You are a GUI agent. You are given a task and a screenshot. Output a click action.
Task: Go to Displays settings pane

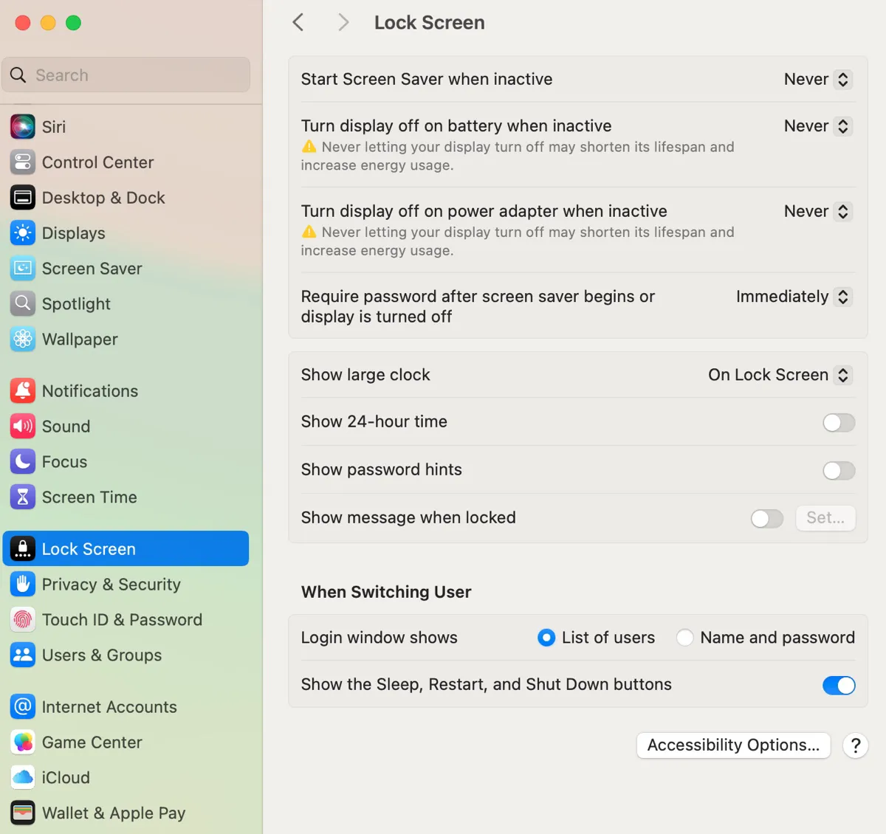click(x=126, y=233)
